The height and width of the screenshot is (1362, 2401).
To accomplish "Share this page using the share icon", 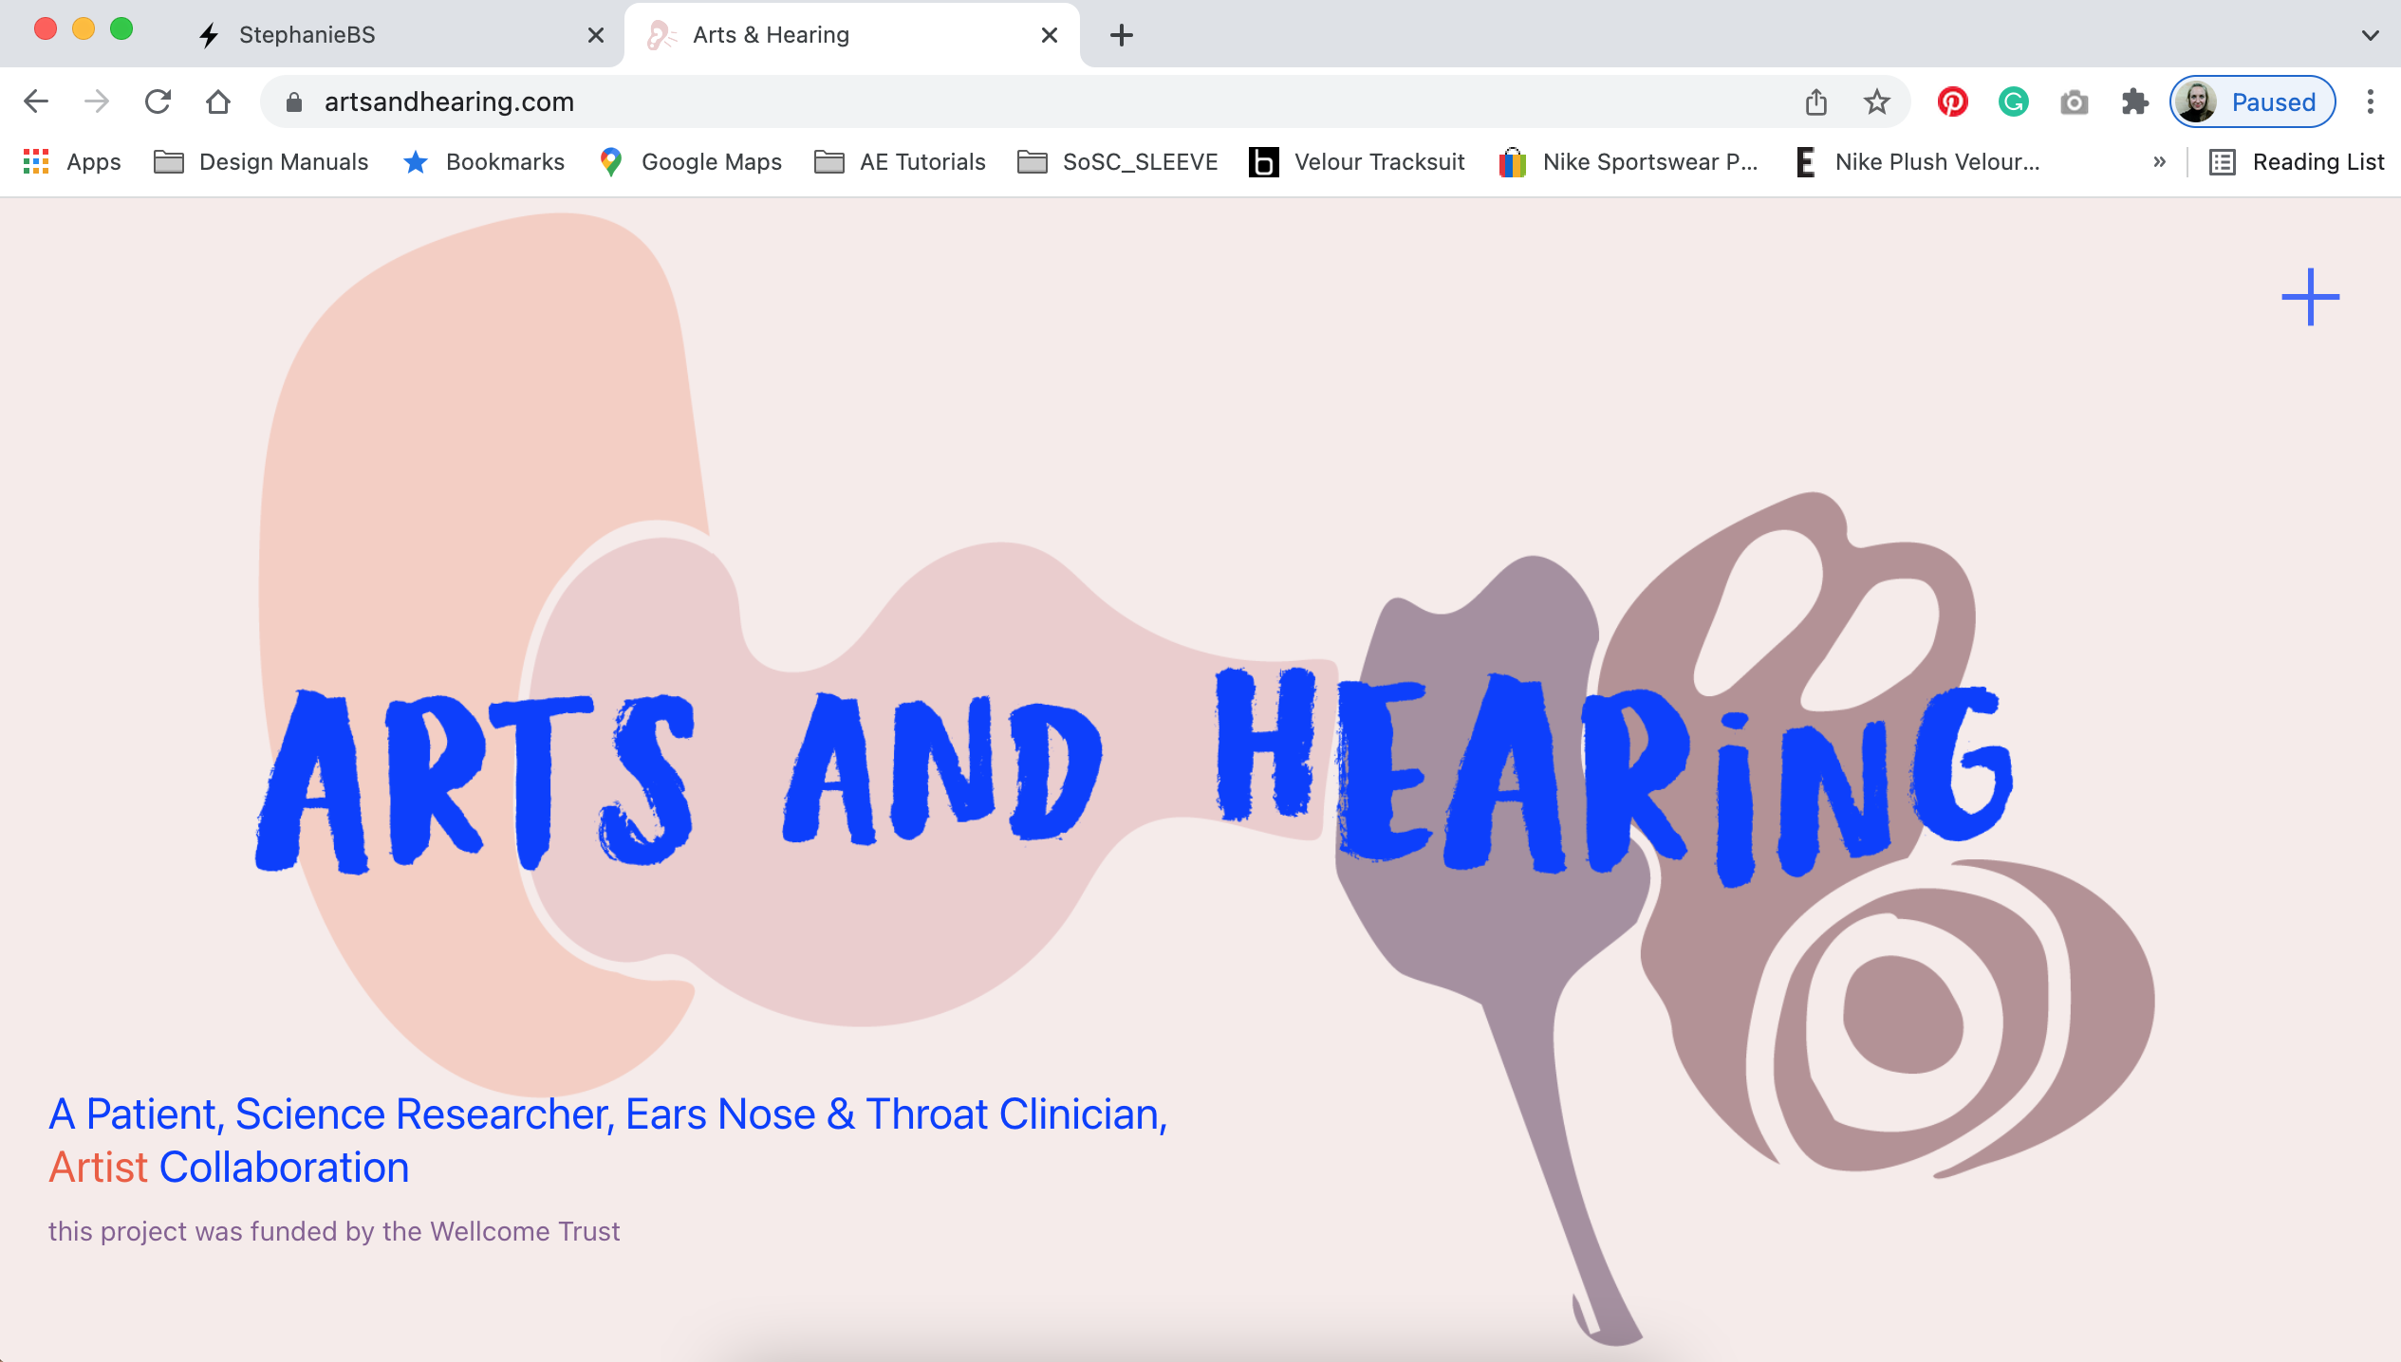I will coord(1815,101).
